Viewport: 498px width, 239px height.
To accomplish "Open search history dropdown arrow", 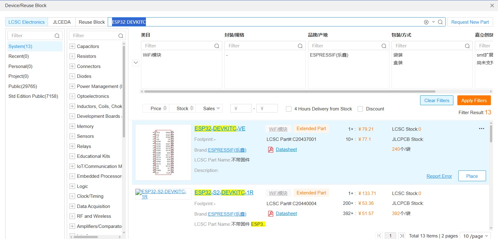I will (433, 22).
